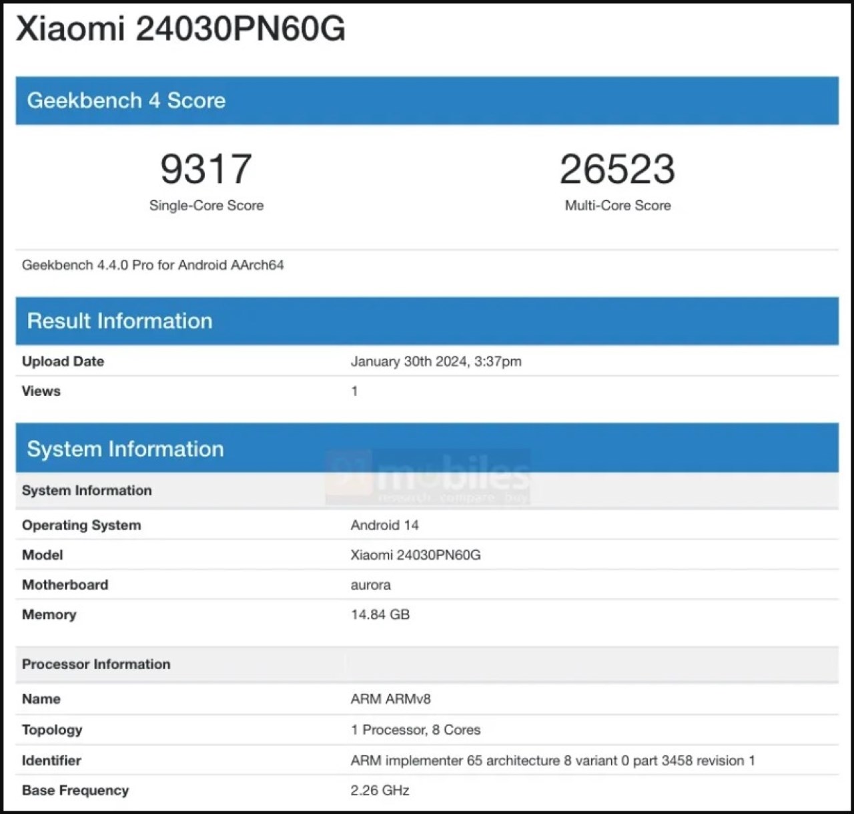Click the ARM Identifier details row
Viewport: 854px width, 814px height.
[552, 760]
